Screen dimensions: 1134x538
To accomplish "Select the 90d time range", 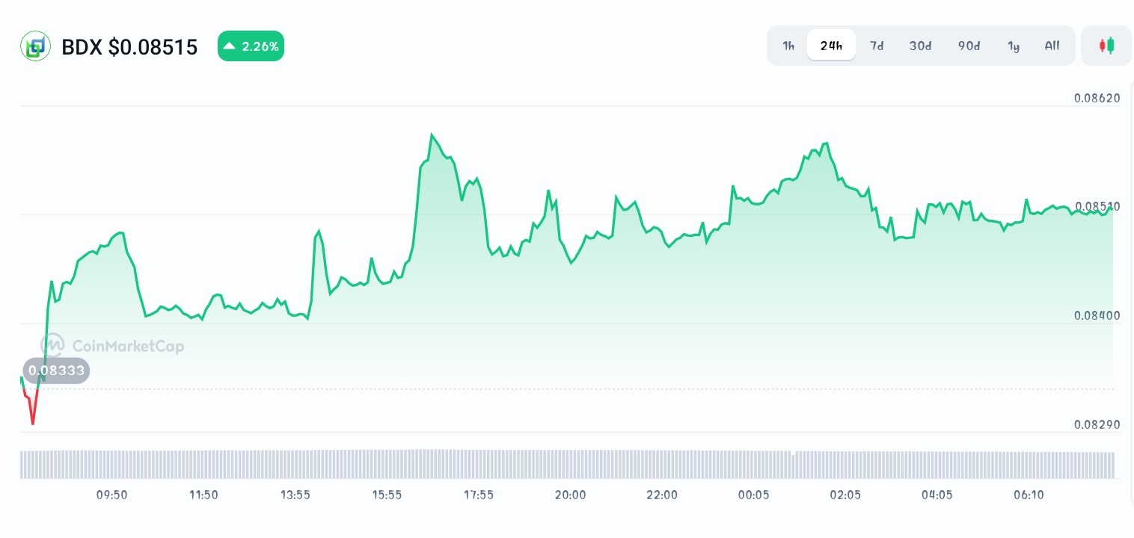I will (x=969, y=46).
